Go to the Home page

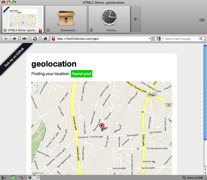45,39
